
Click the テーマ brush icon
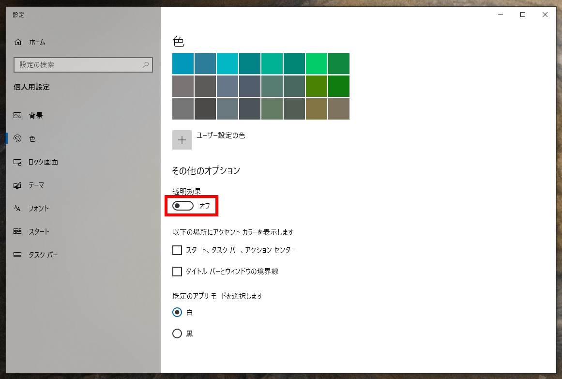click(17, 185)
